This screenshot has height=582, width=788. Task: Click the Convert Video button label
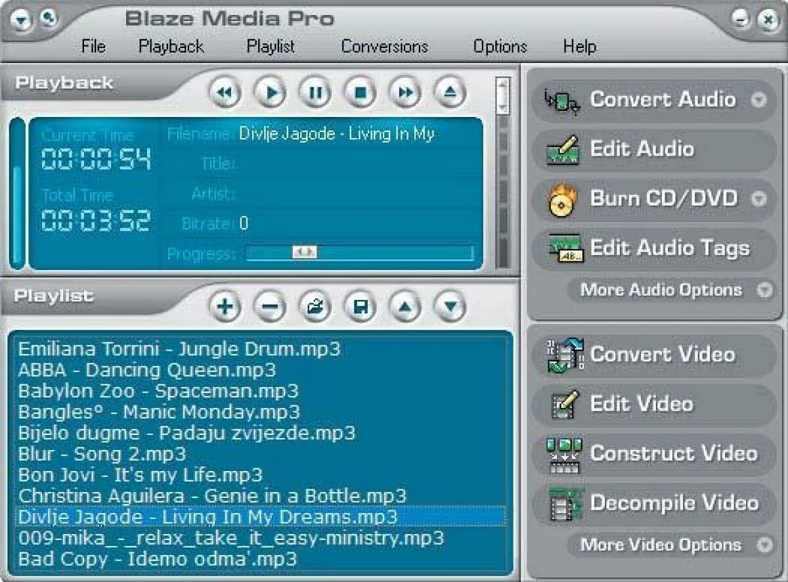663,354
